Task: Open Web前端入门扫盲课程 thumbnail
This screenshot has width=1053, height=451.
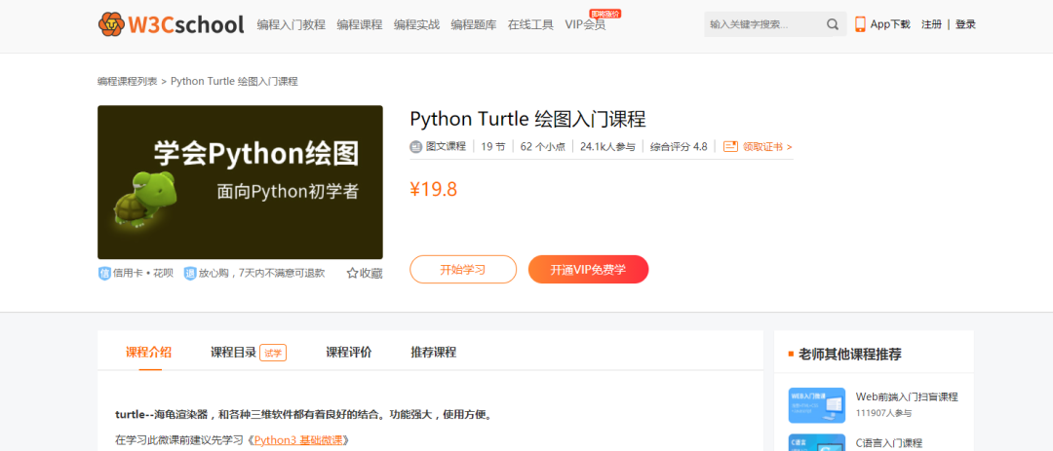Action: 817,405
